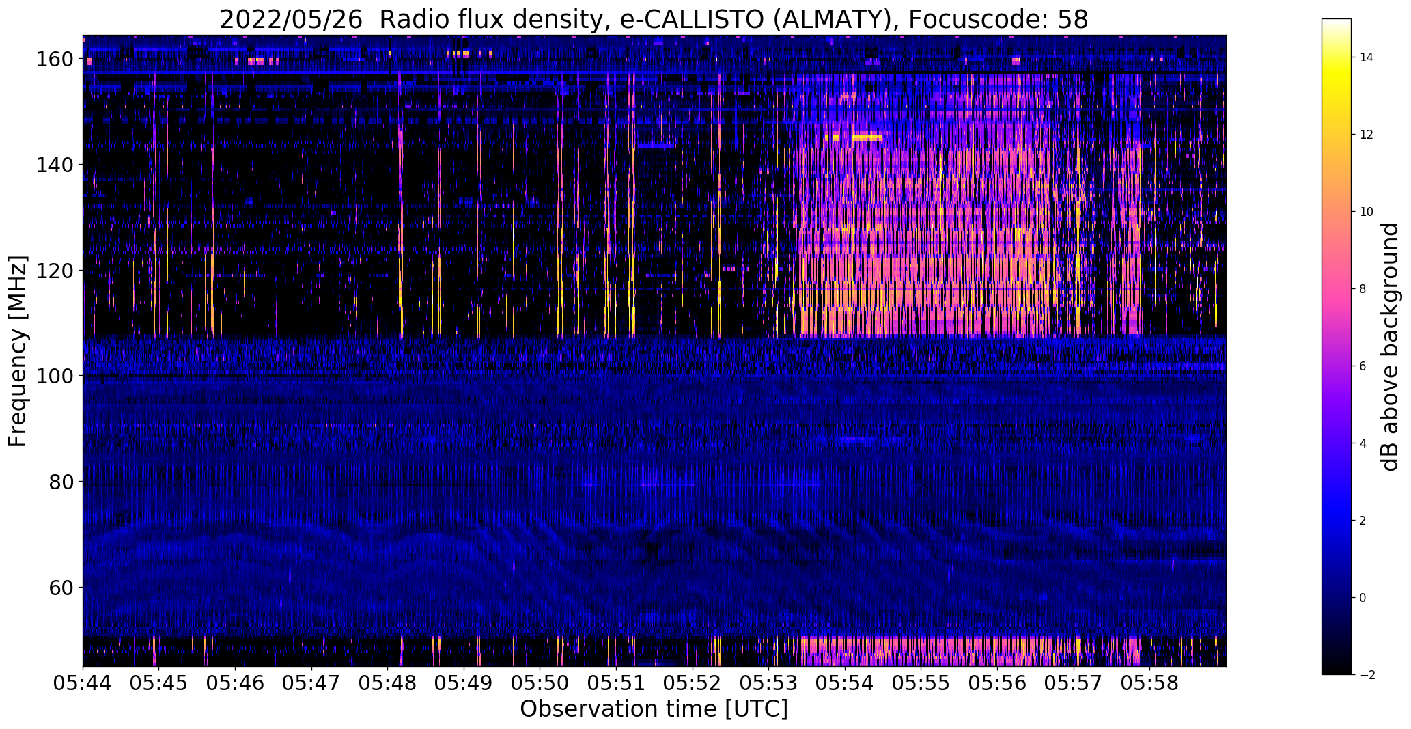Click the 05:55 time tick label
This screenshot has width=1411, height=729.
pyautogui.click(x=921, y=683)
